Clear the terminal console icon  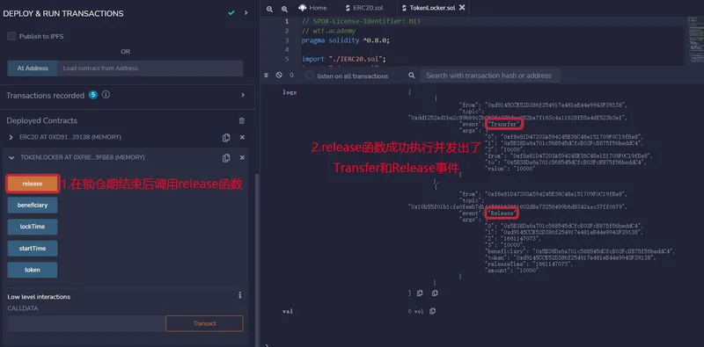[279, 76]
